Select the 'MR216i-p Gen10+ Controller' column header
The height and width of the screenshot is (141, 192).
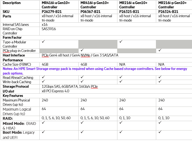(x=172, y=5)
